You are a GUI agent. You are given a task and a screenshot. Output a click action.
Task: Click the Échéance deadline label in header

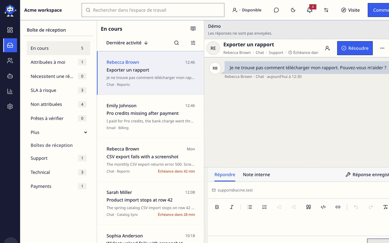tap(303, 53)
